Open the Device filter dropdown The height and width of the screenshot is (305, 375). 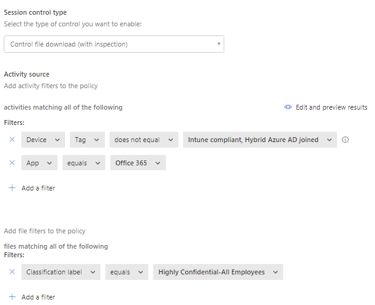tap(43, 140)
